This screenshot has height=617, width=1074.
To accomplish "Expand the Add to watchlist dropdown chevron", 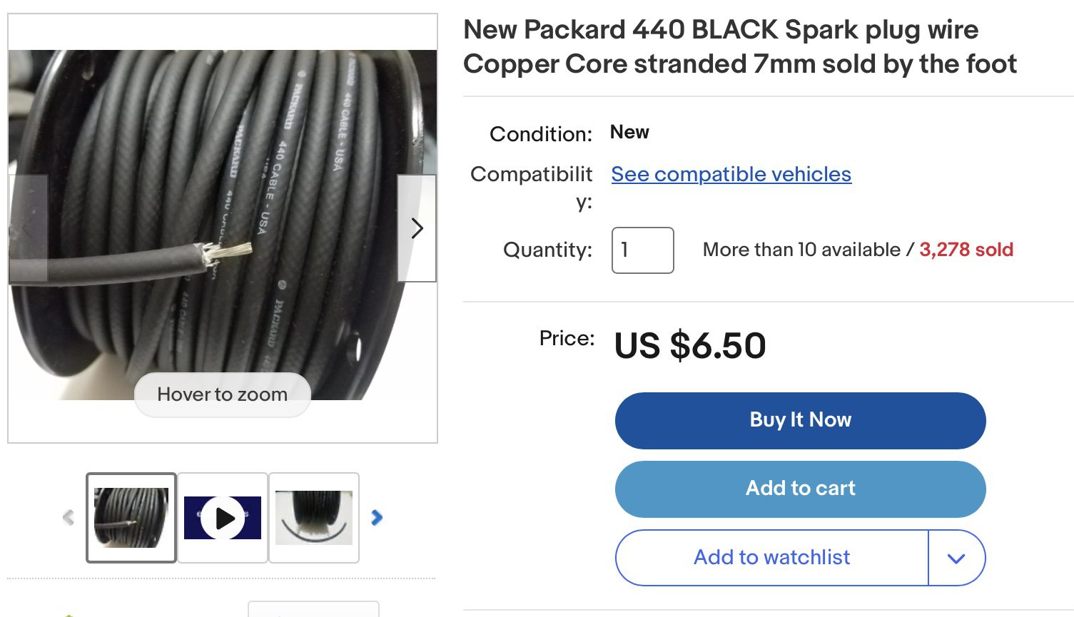I will point(956,558).
